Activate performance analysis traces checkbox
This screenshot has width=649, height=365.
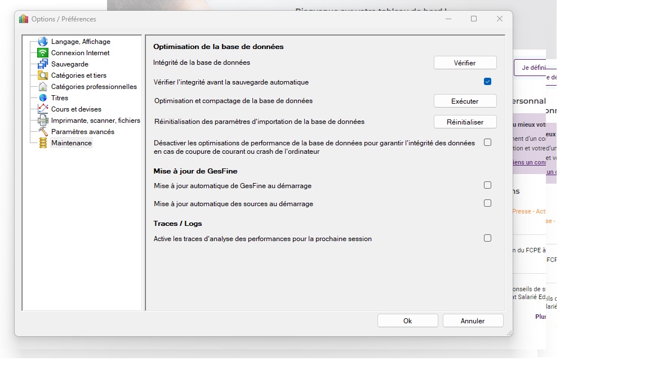point(487,238)
